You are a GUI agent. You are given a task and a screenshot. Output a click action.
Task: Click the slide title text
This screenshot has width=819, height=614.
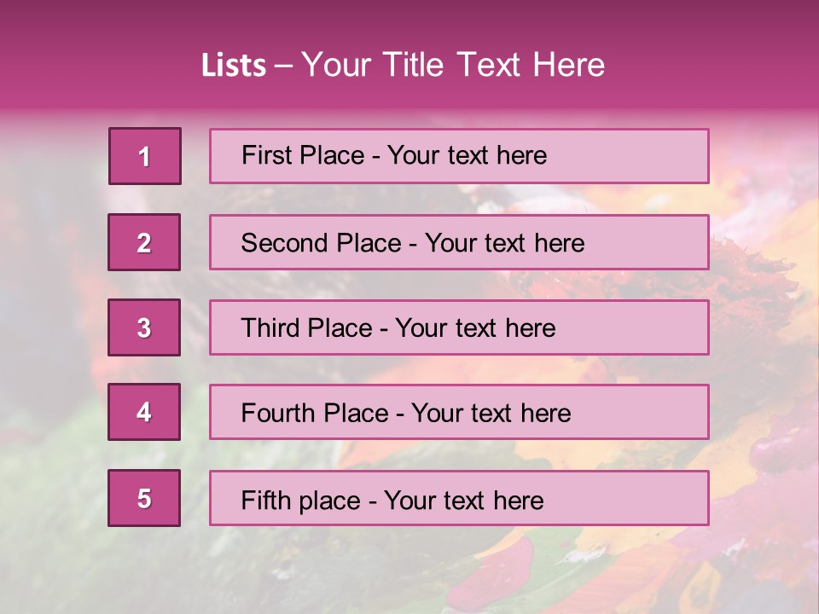pos(404,65)
